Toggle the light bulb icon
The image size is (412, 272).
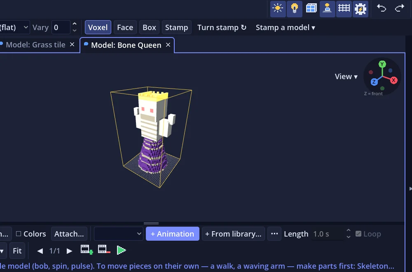click(294, 9)
